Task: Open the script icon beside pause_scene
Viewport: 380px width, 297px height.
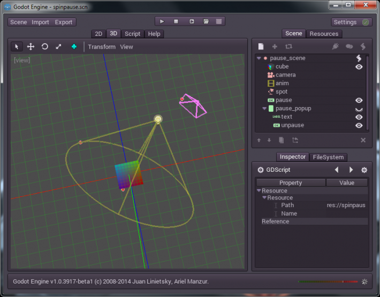Action: [x=359, y=58]
